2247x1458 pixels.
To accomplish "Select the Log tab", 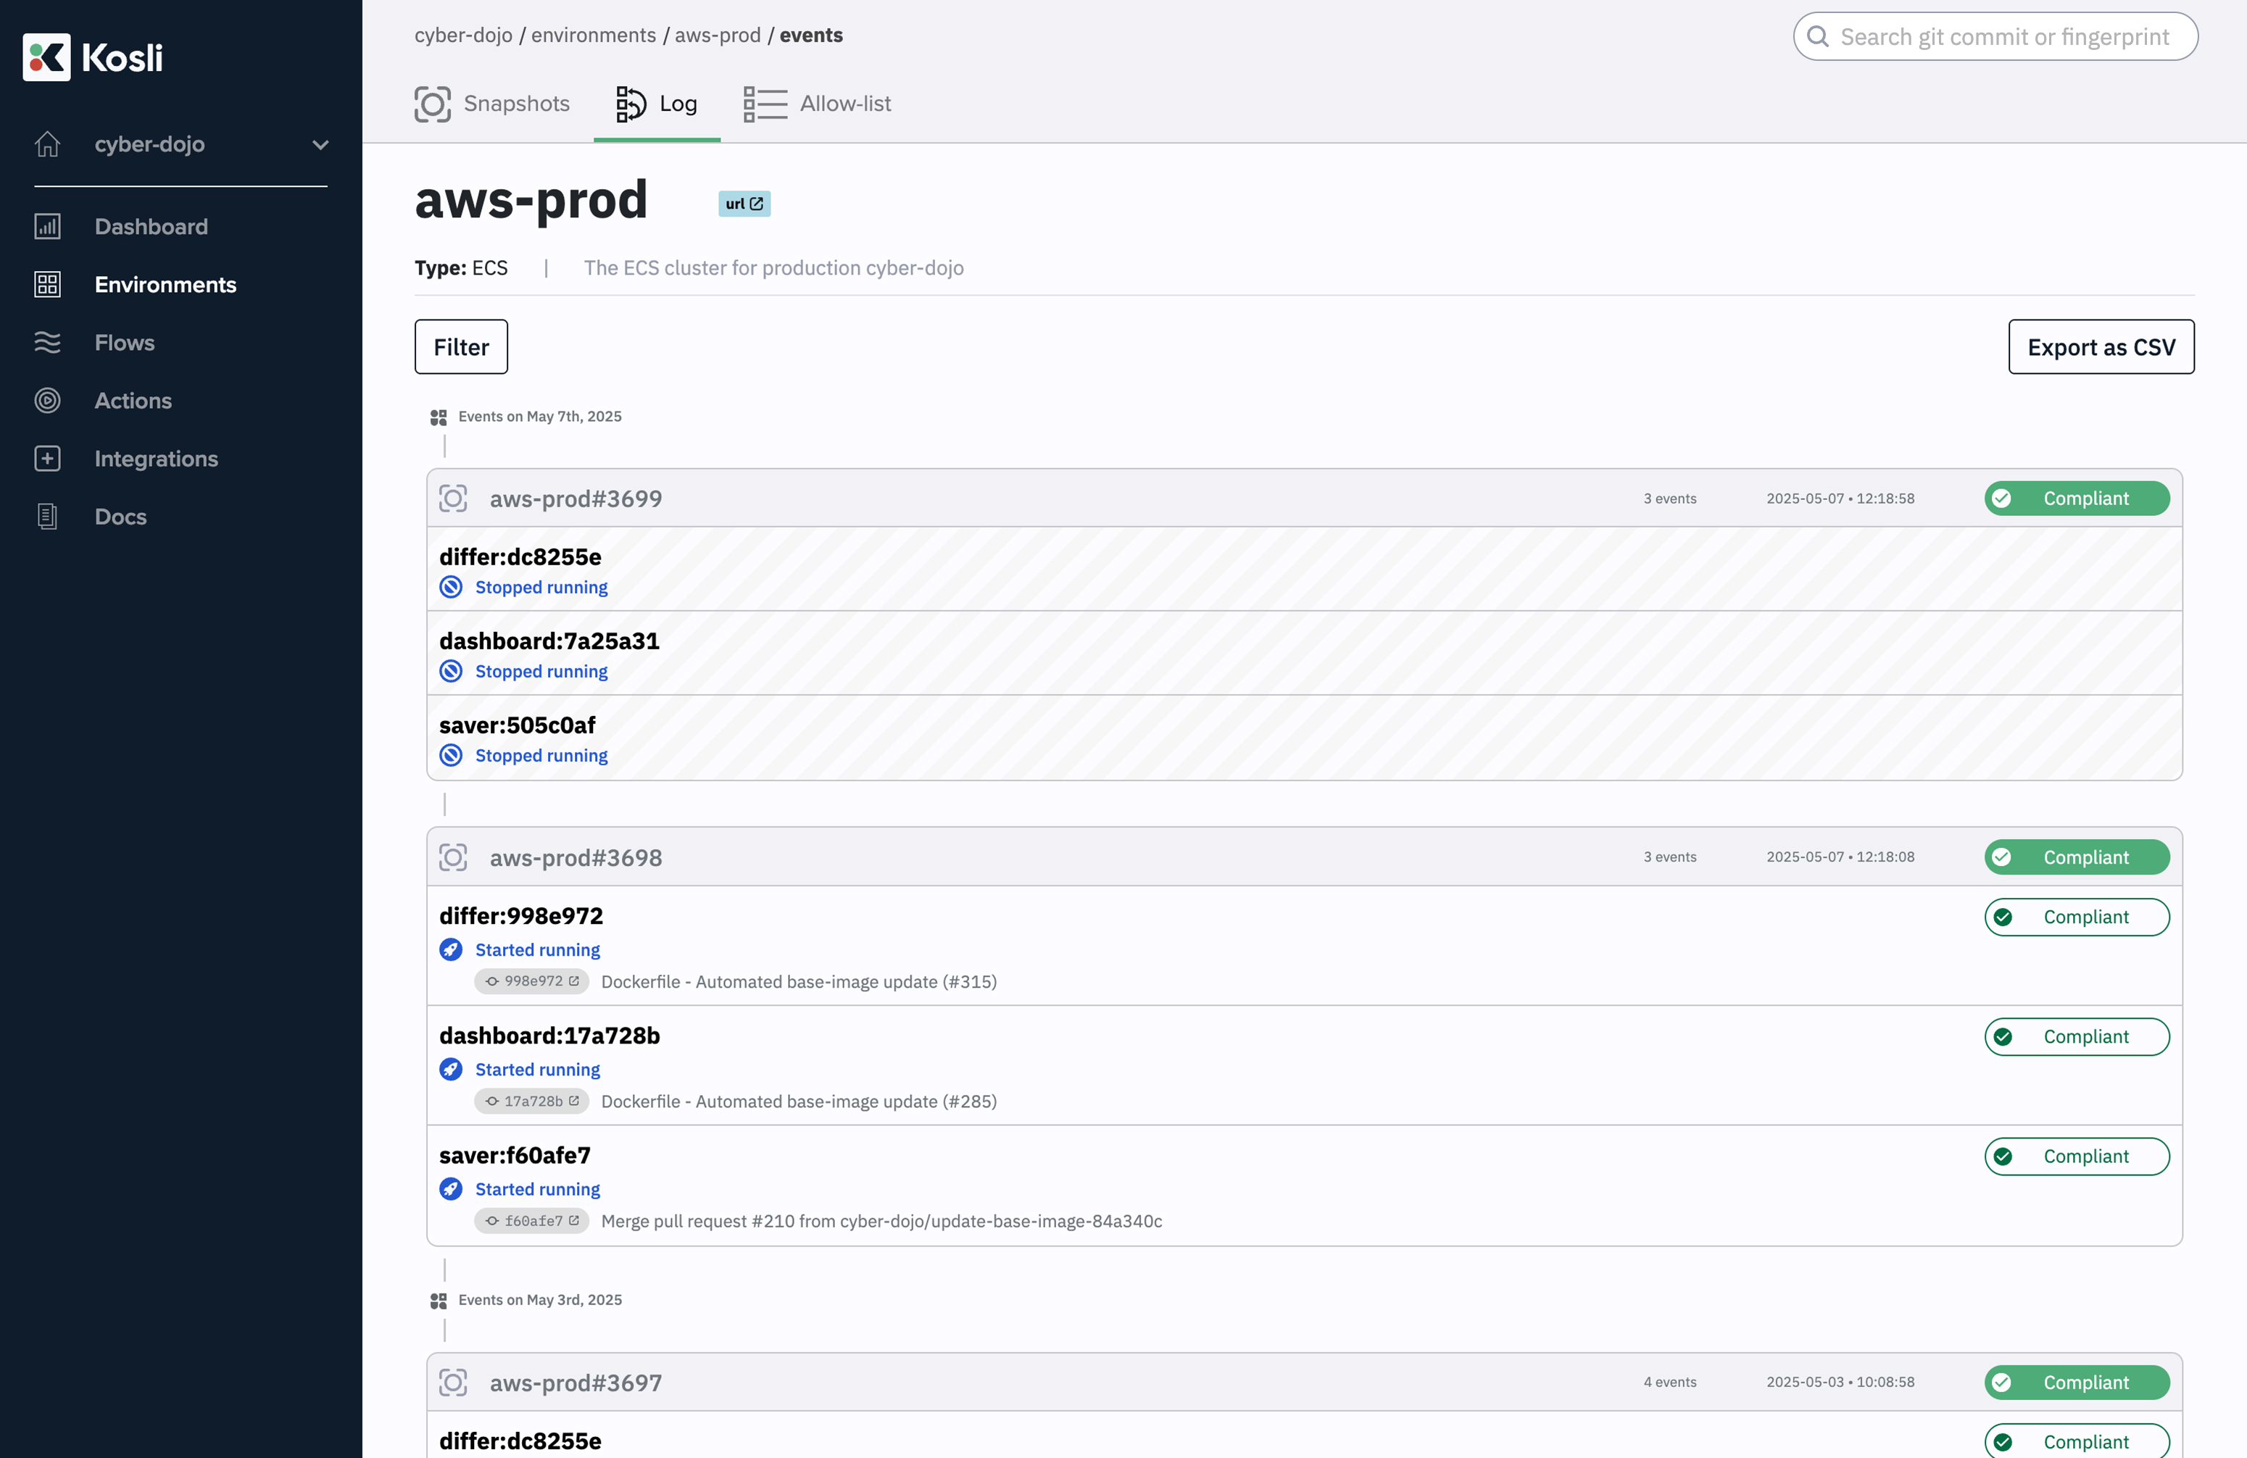I will 657,104.
